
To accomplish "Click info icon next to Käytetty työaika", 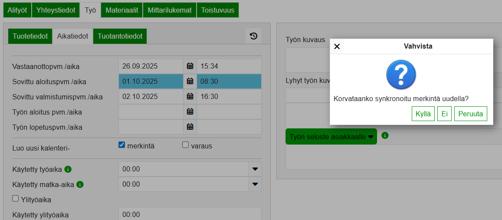I will point(68,169).
